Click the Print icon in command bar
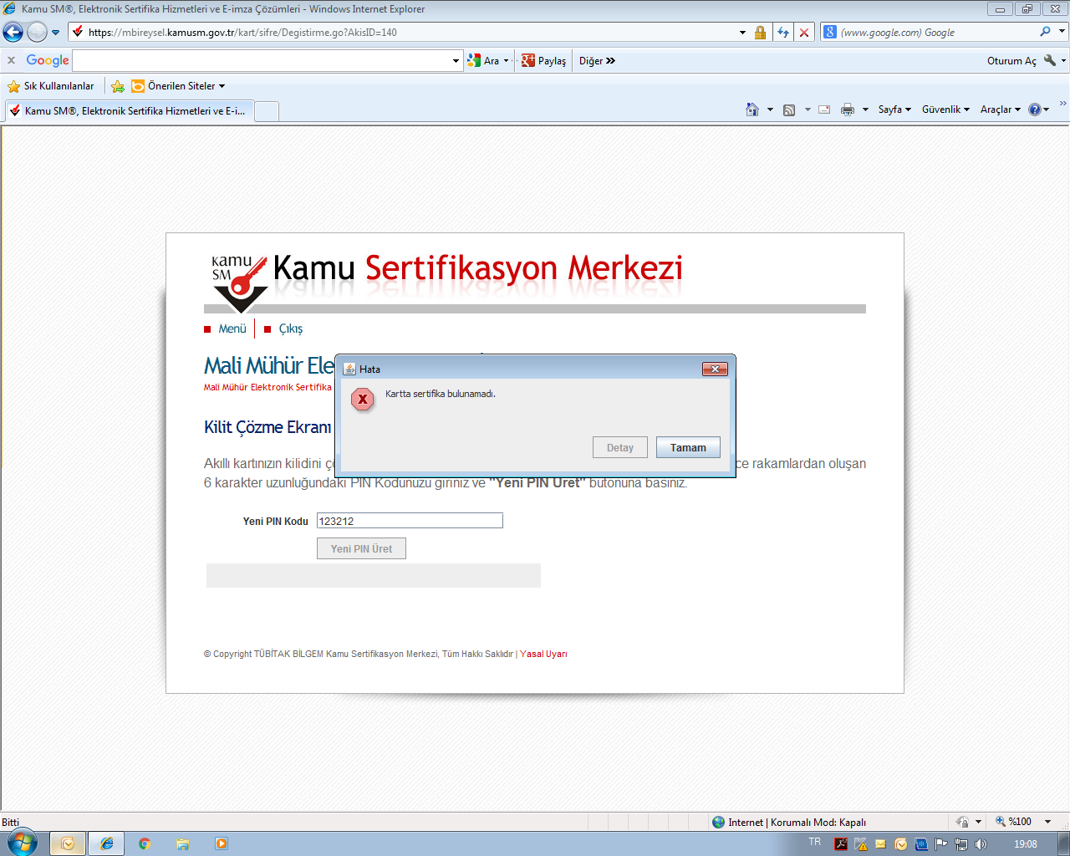 coord(847,110)
